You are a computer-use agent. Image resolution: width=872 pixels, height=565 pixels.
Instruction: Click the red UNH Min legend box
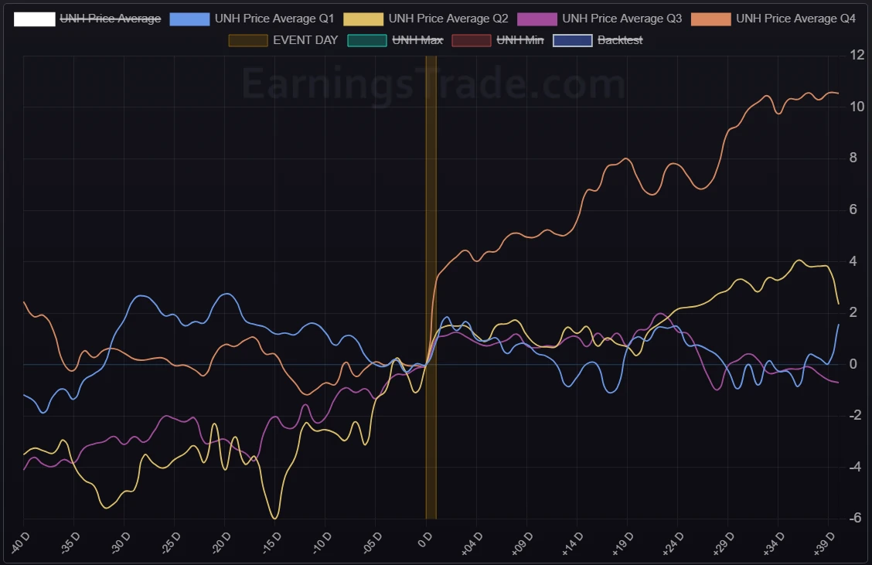[471, 40]
